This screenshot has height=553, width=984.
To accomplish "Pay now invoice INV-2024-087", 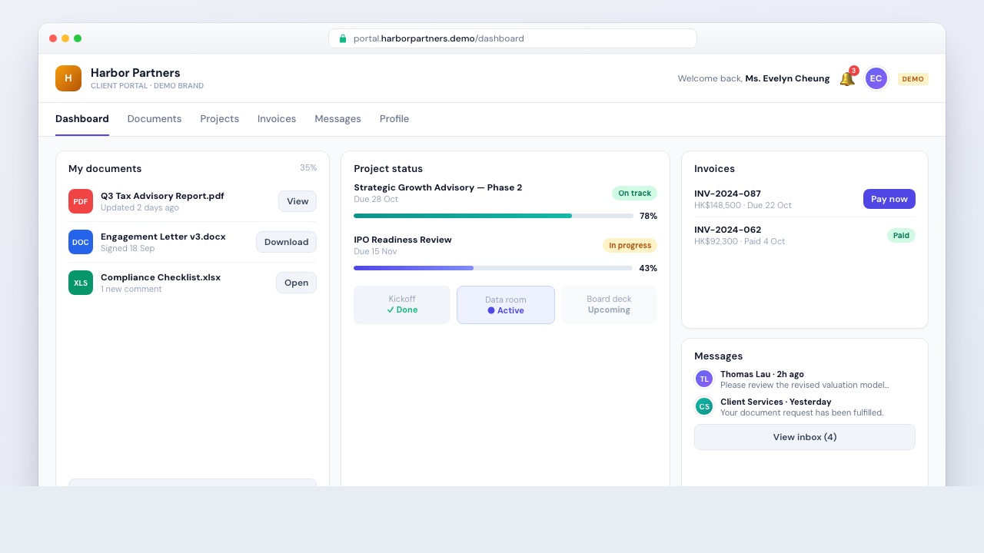I will click(x=889, y=199).
